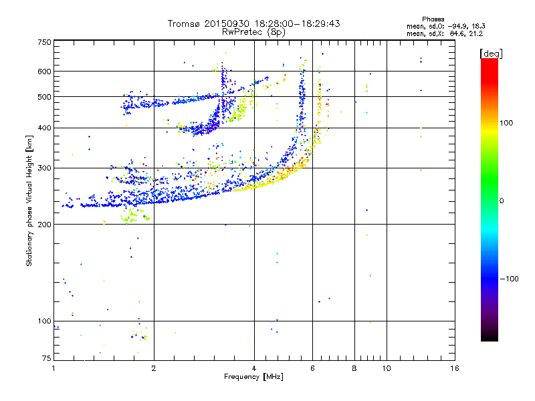Select the 'mean, sd,O: -94.9, 18.3' text

445,26
